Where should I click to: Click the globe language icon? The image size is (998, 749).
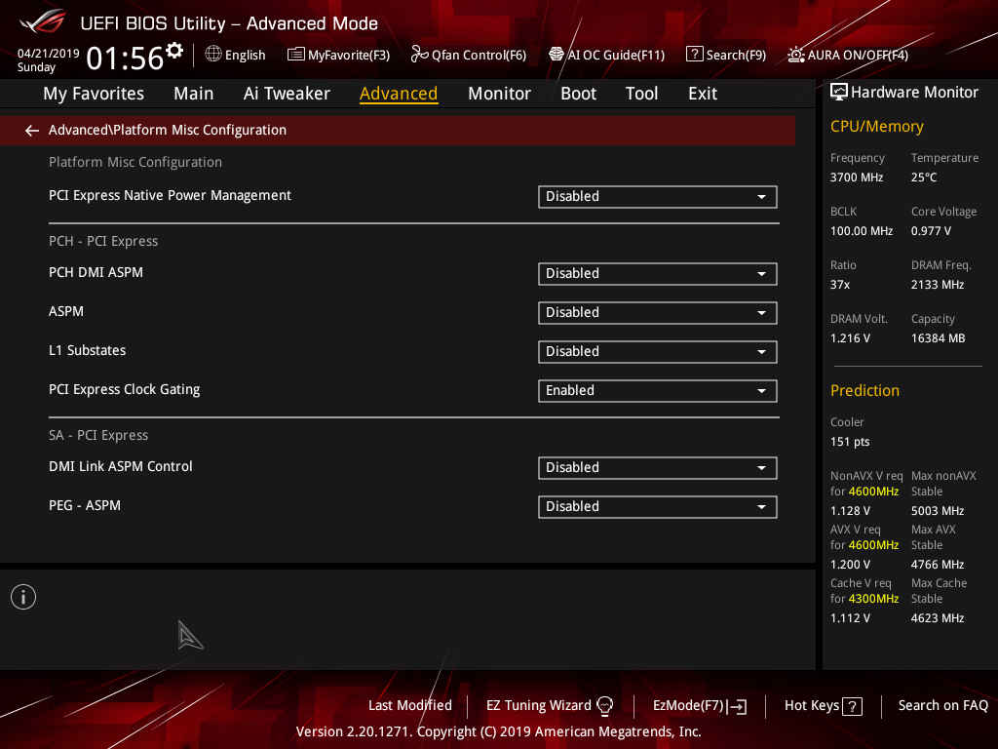coord(213,55)
